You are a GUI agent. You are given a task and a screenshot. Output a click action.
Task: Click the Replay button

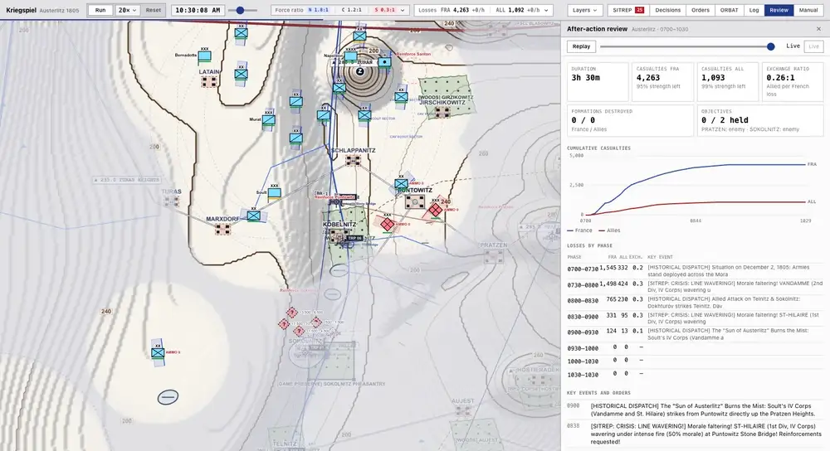click(x=581, y=46)
